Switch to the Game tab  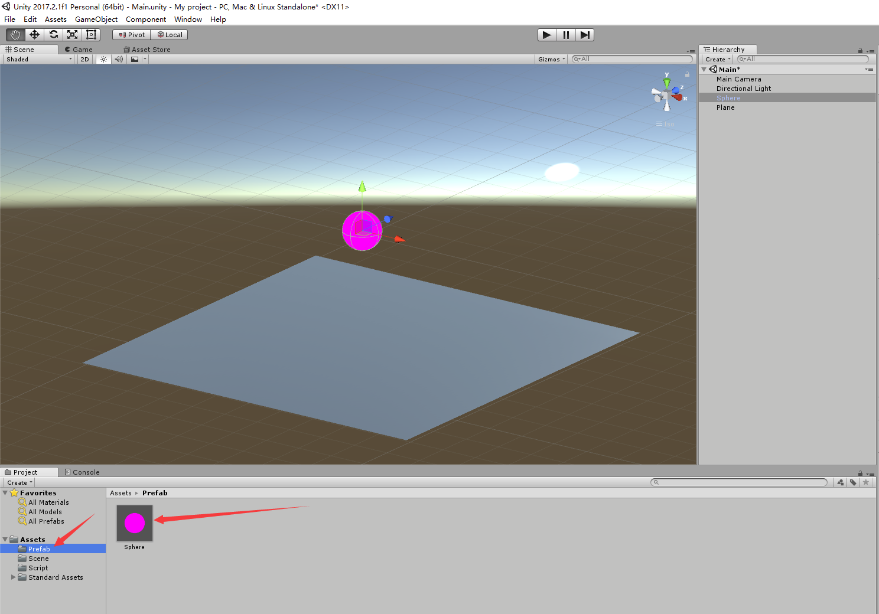click(80, 49)
